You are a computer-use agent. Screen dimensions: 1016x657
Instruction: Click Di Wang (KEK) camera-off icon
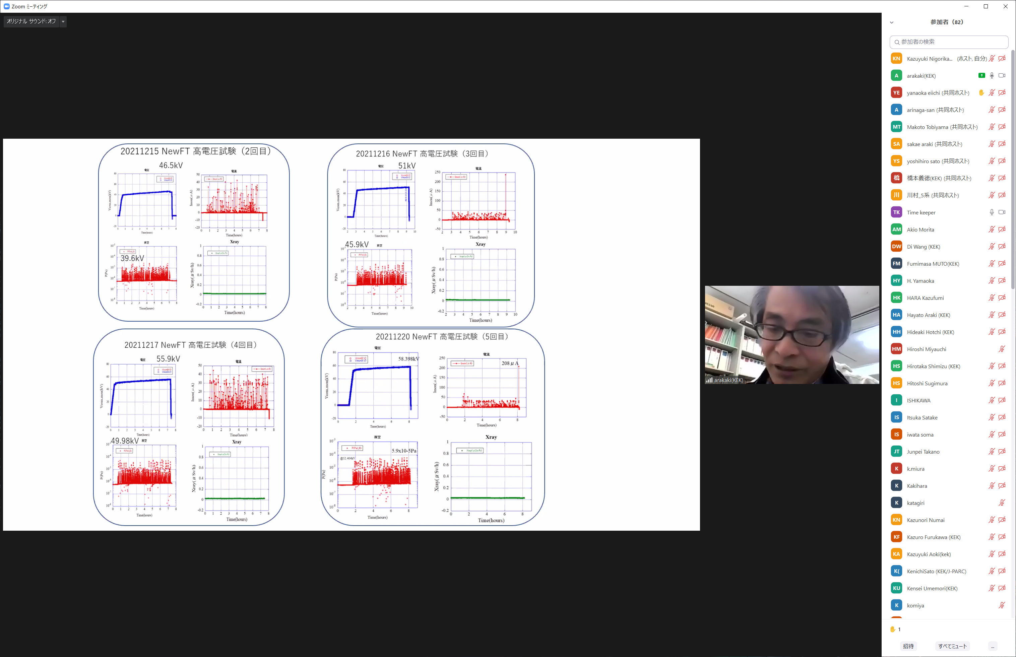pyautogui.click(x=1002, y=246)
